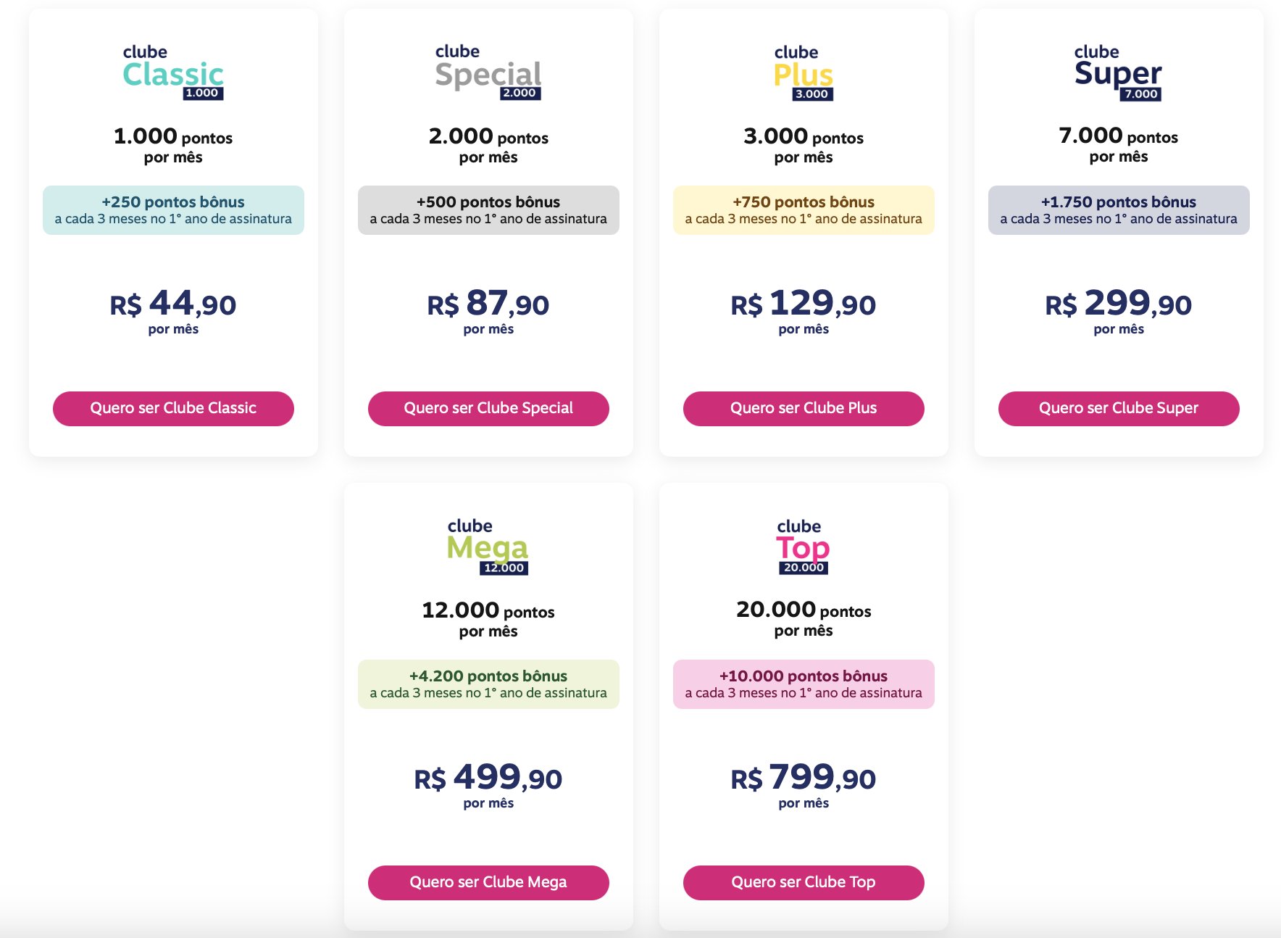
Task: Subscribe via Quero ser Clube Classic
Action: point(173,409)
